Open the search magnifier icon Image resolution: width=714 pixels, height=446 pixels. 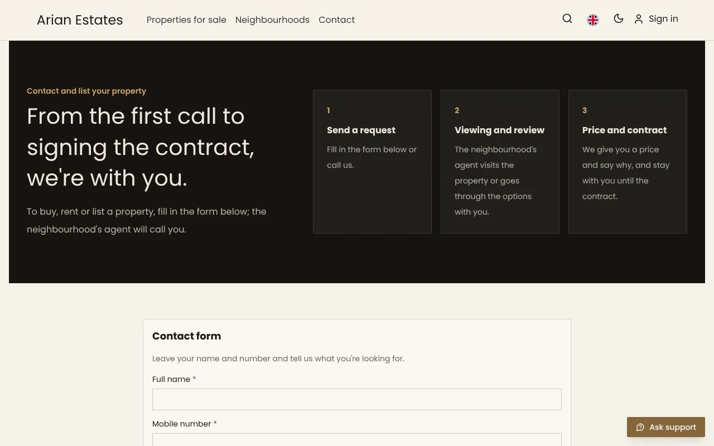pos(567,18)
